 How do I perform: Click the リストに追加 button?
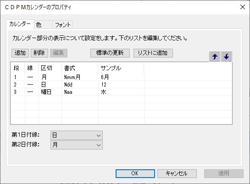coord(153,53)
